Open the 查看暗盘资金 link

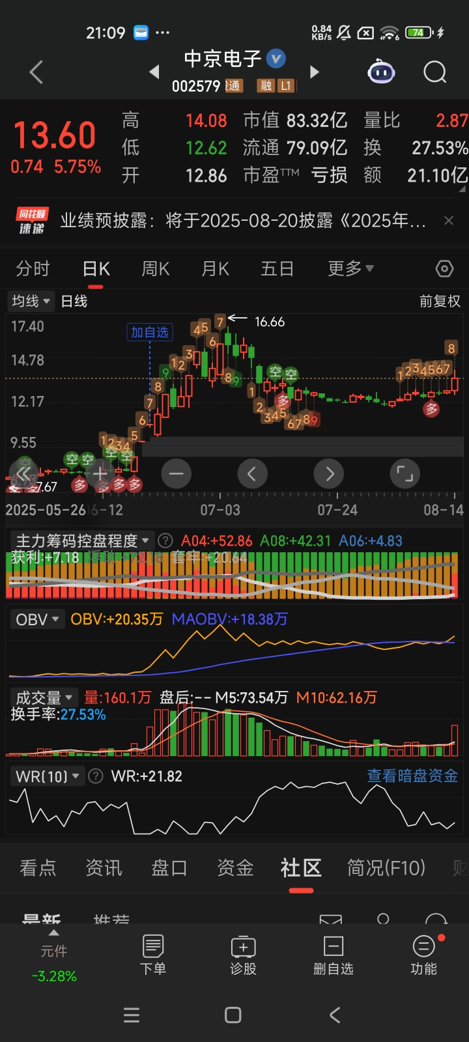(412, 776)
